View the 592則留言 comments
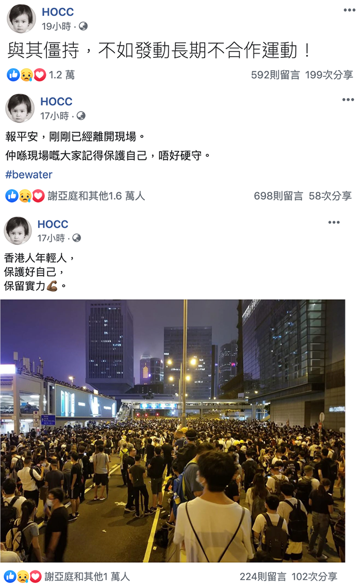The height and width of the screenshot is (588, 361). tap(275, 75)
